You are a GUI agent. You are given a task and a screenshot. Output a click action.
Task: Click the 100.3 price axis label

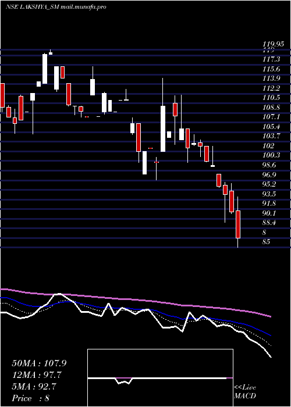271,155
